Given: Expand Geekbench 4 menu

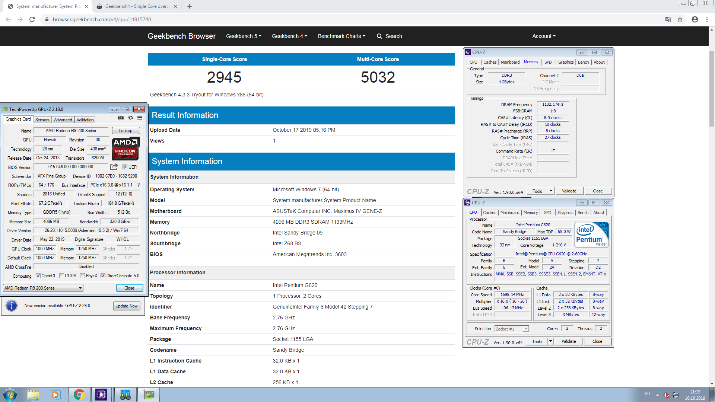Looking at the screenshot, I should [x=289, y=36].
